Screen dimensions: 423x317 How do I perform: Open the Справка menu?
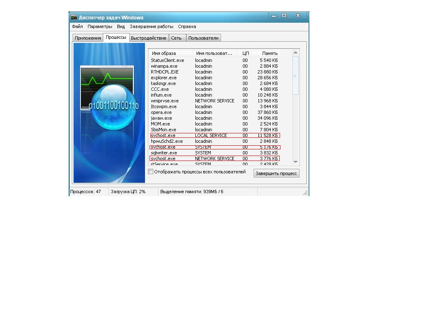tap(187, 26)
